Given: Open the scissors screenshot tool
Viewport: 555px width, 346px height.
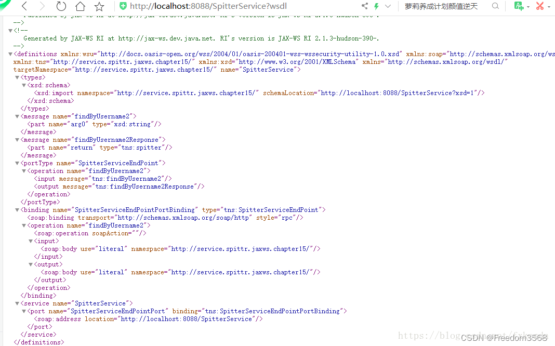Looking at the screenshot, I should tap(540, 6).
